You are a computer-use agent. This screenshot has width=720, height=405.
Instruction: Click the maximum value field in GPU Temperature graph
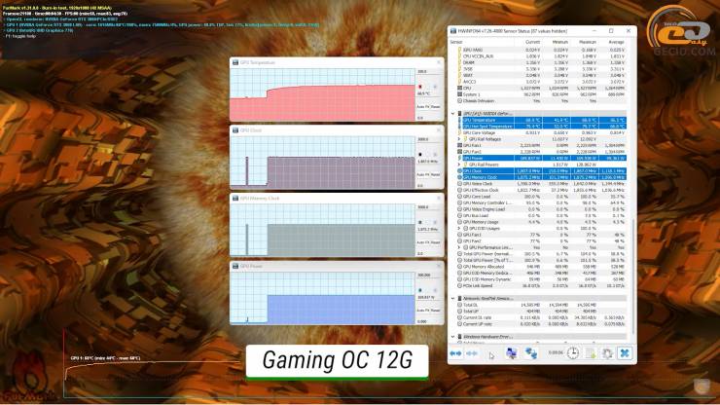coord(428,71)
